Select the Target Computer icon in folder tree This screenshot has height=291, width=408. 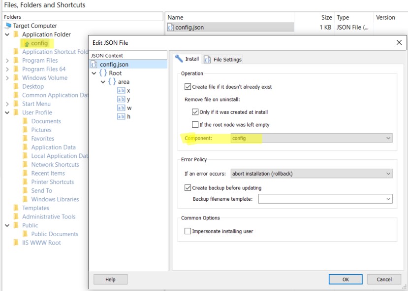pos(8,26)
